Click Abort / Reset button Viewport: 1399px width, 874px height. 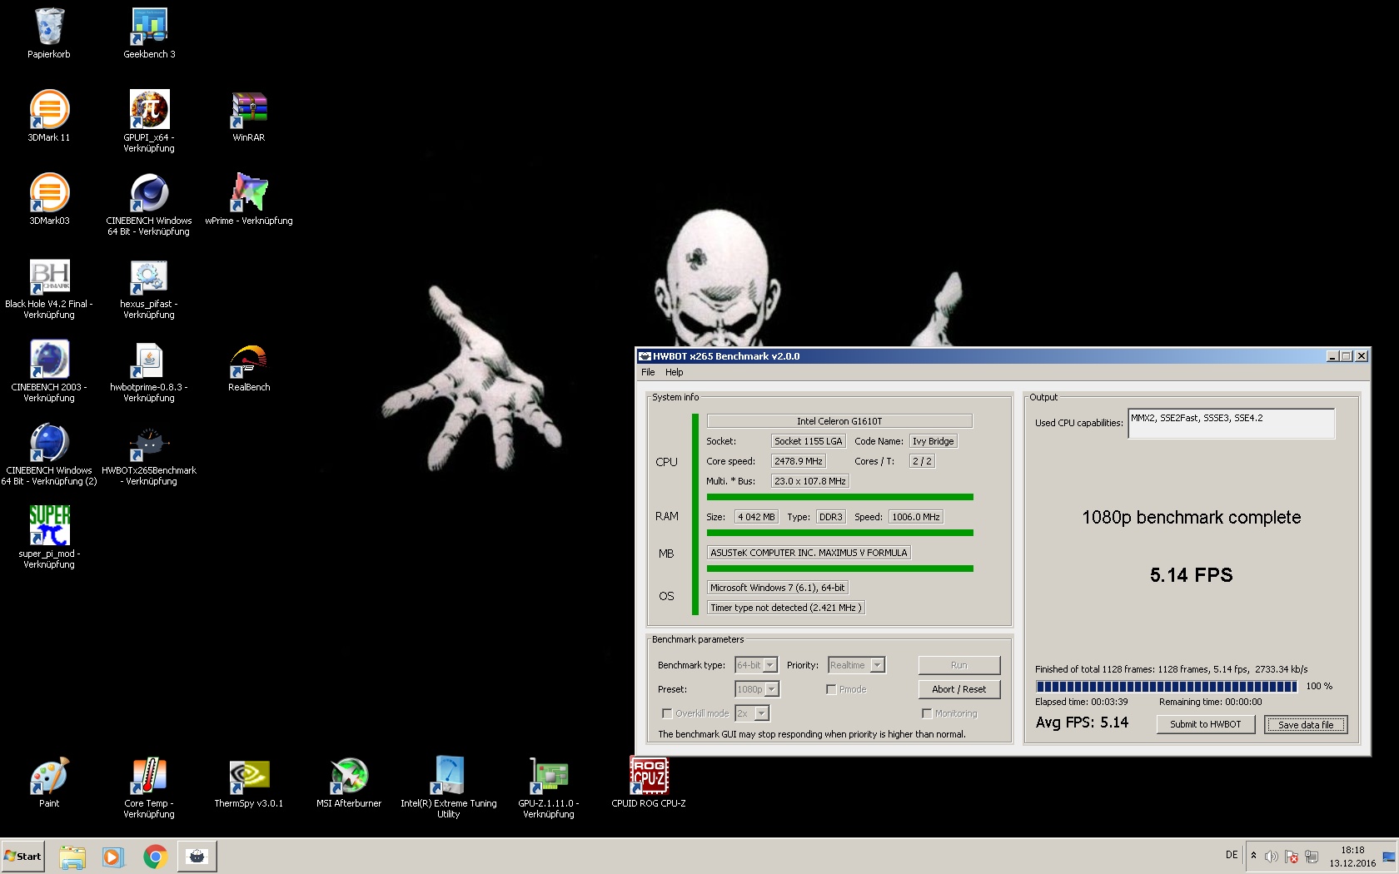[x=959, y=689]
